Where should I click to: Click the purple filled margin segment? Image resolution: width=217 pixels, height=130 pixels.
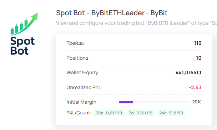pos(126,102)
